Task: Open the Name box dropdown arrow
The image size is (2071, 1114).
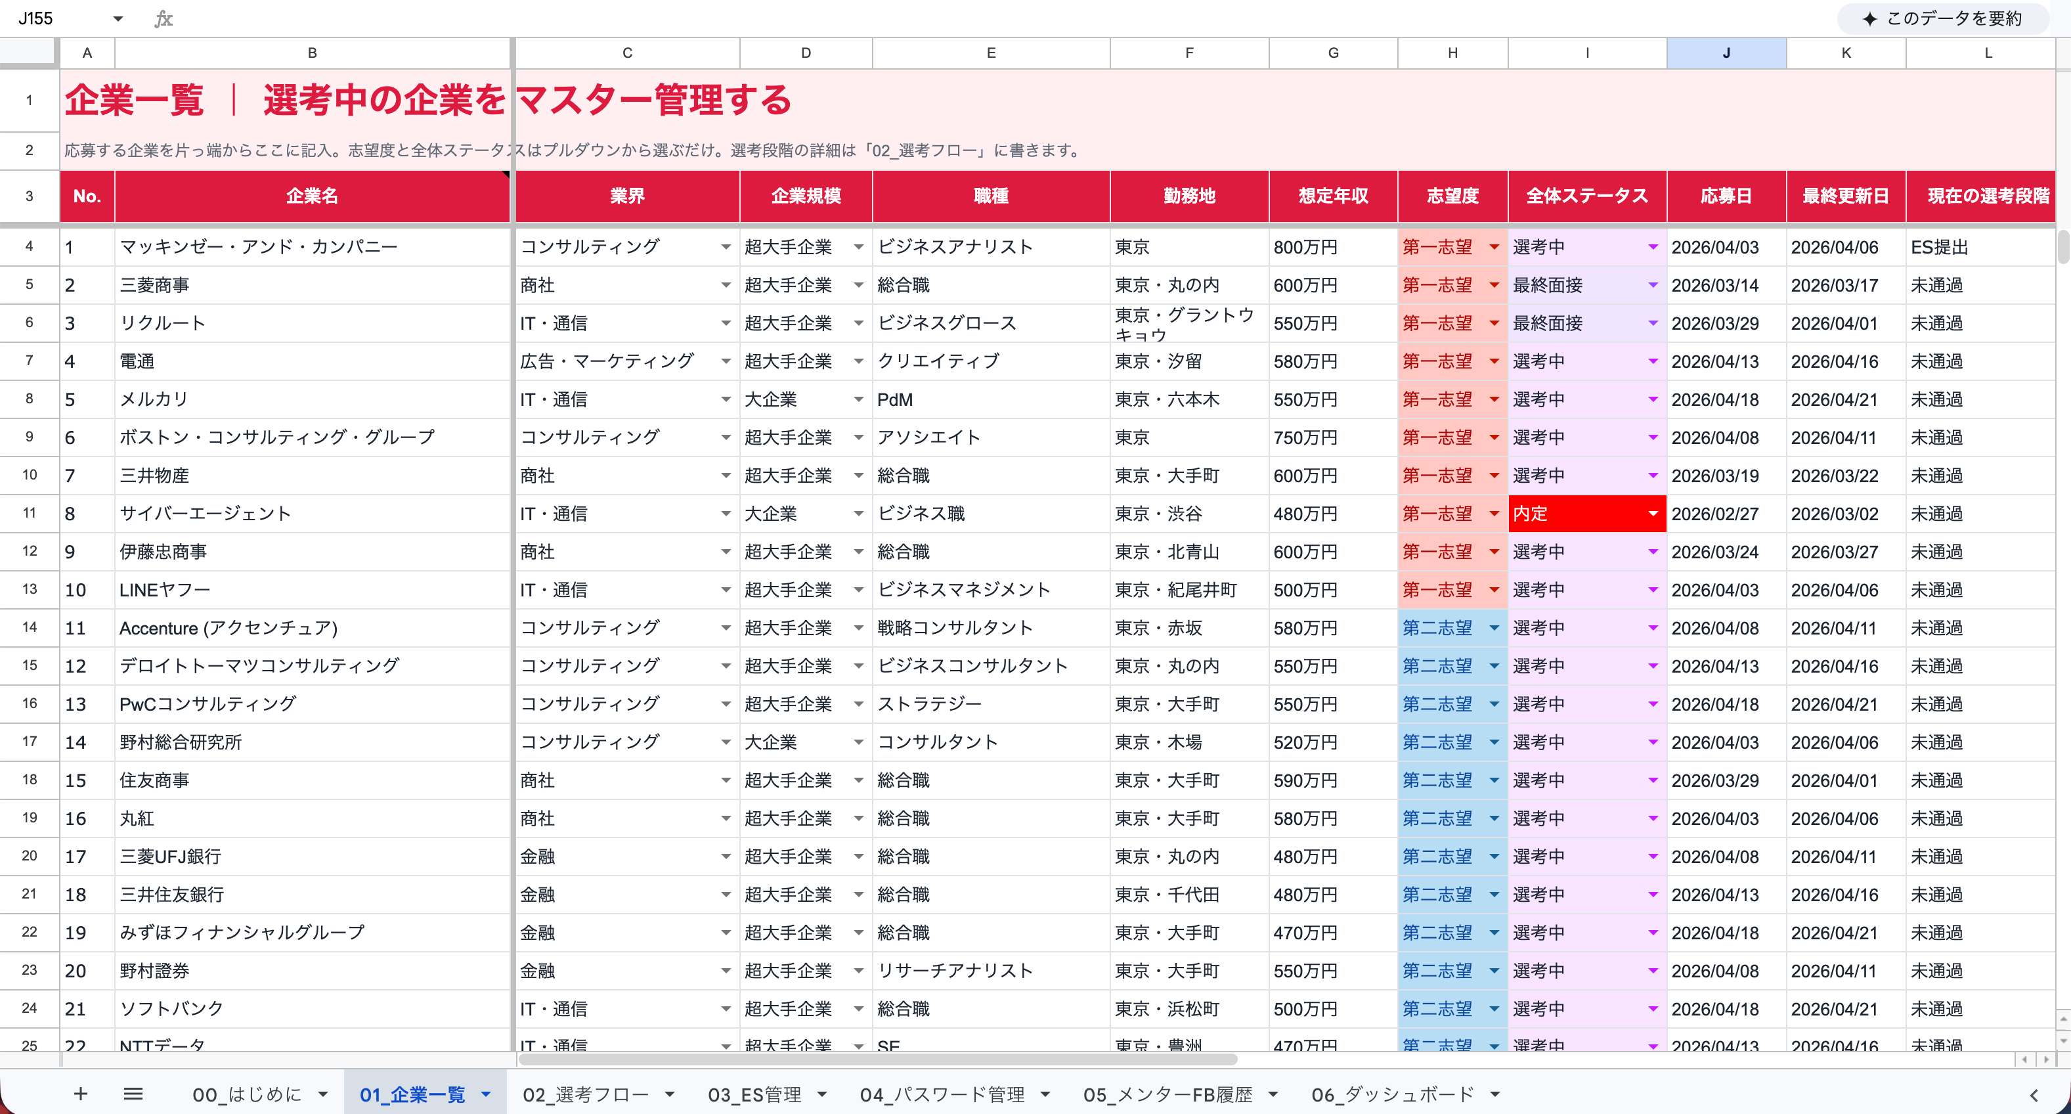Action: pos(118,18)
